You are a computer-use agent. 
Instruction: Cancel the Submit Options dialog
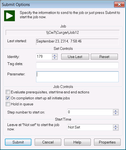[x=48, y=142]
